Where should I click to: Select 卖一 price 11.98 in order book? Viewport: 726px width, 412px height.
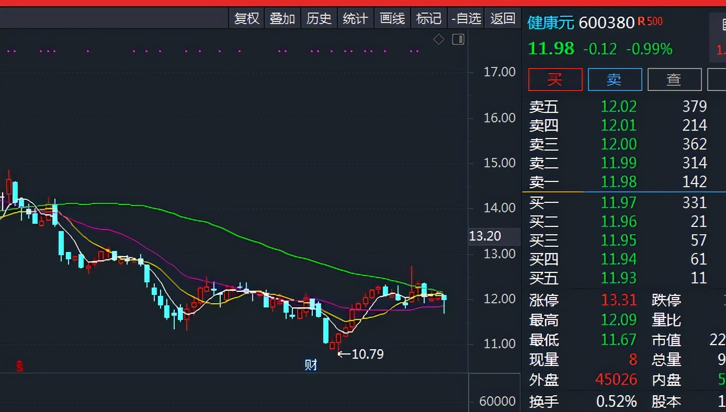coord(619,182)
